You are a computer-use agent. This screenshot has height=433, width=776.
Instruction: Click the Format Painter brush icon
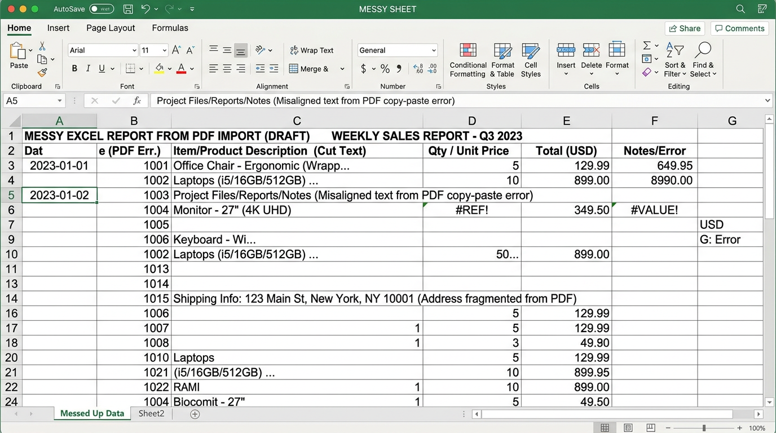pyautogui.click(x=42, y=73)
